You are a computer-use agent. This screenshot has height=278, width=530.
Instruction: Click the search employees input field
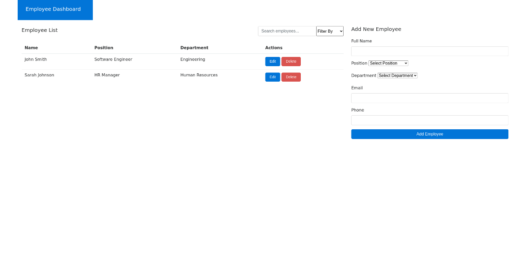287,31
